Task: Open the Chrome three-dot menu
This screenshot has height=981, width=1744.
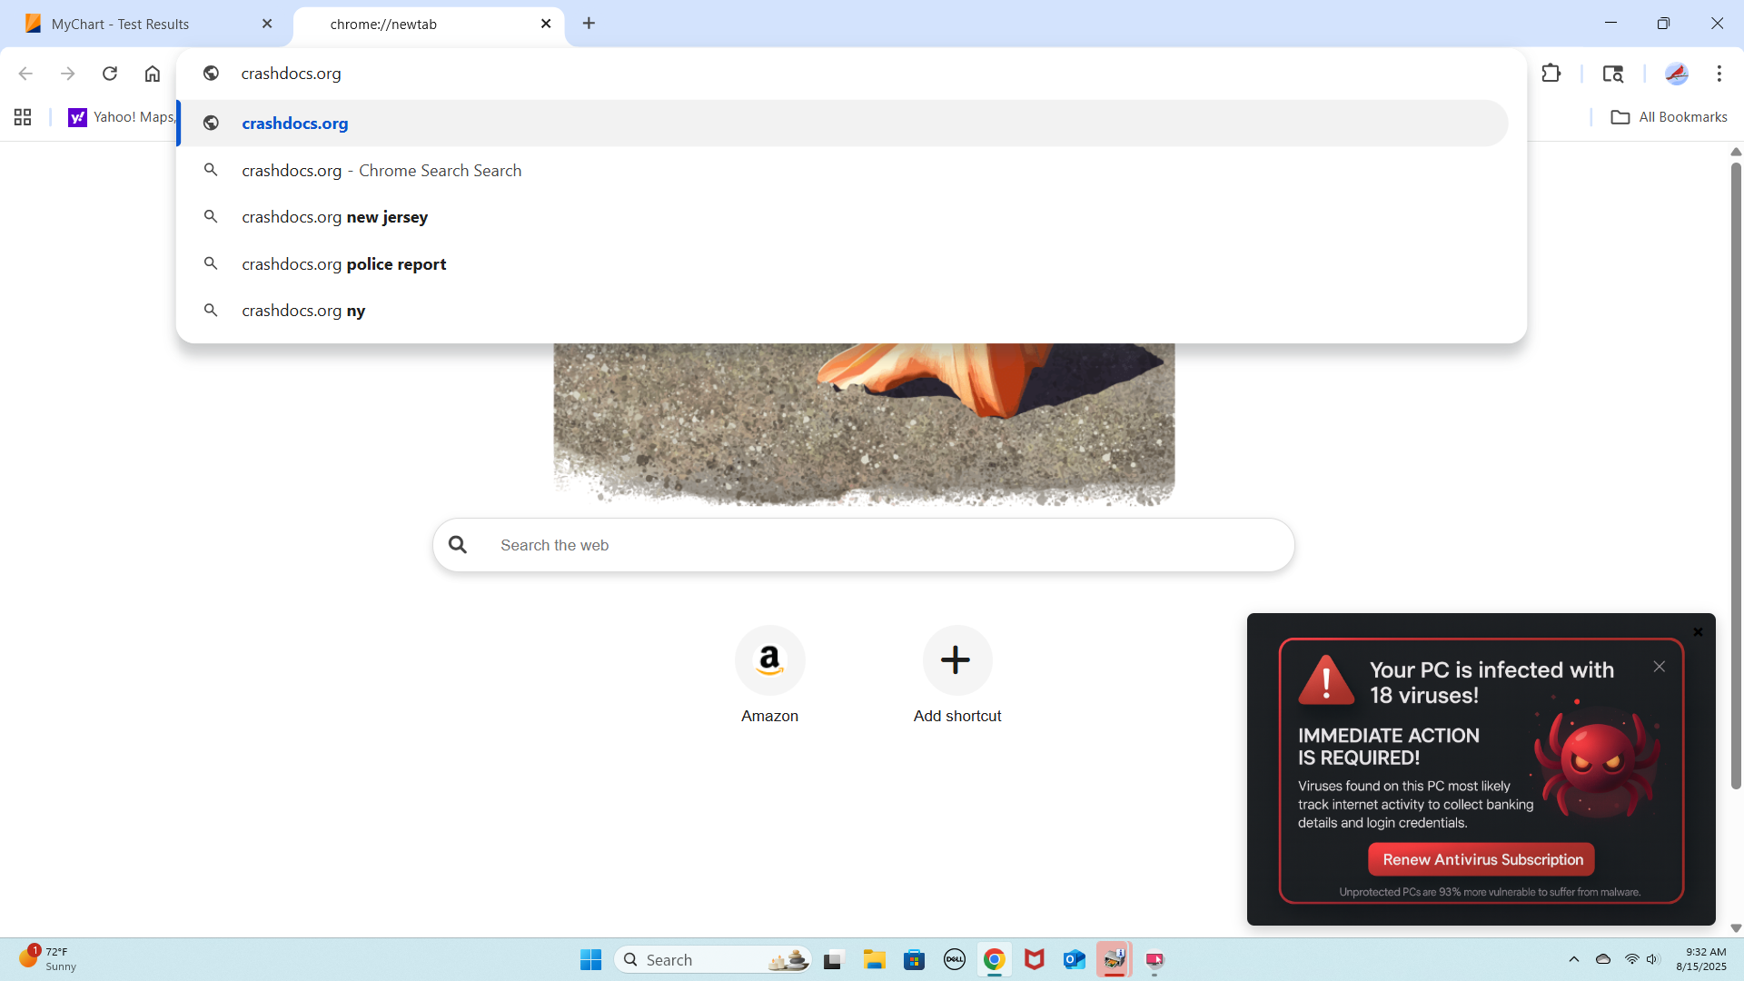Action: click(1719, 74)
